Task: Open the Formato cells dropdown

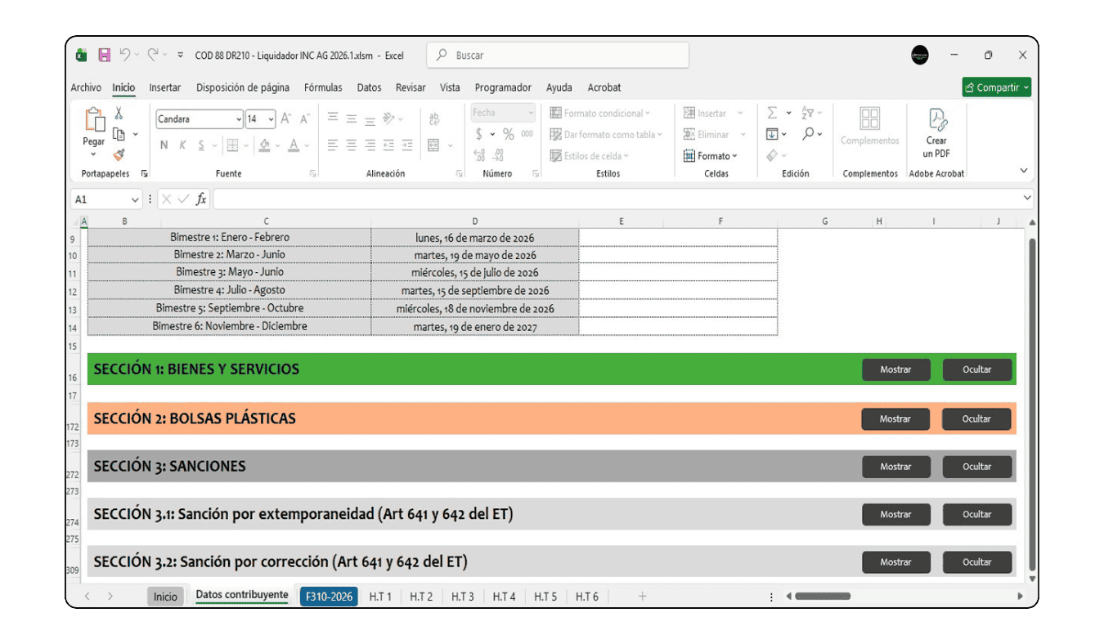Action: (711, 156)
